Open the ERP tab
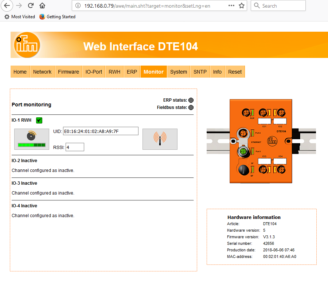Image resolution: width=328 pixels, height=294 pixels. 132,72
